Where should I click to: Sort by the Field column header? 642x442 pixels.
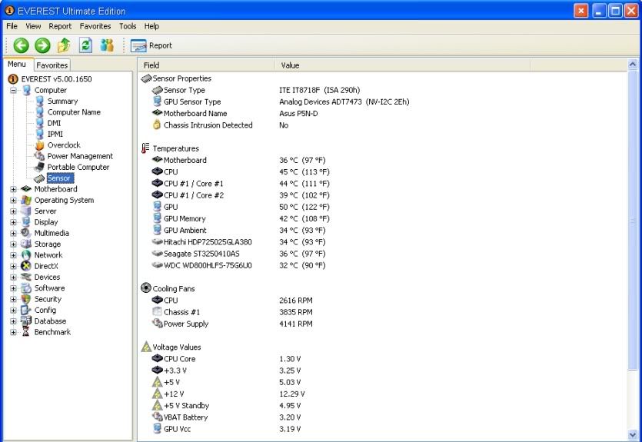pyautogui.click(x=206, y=65)
